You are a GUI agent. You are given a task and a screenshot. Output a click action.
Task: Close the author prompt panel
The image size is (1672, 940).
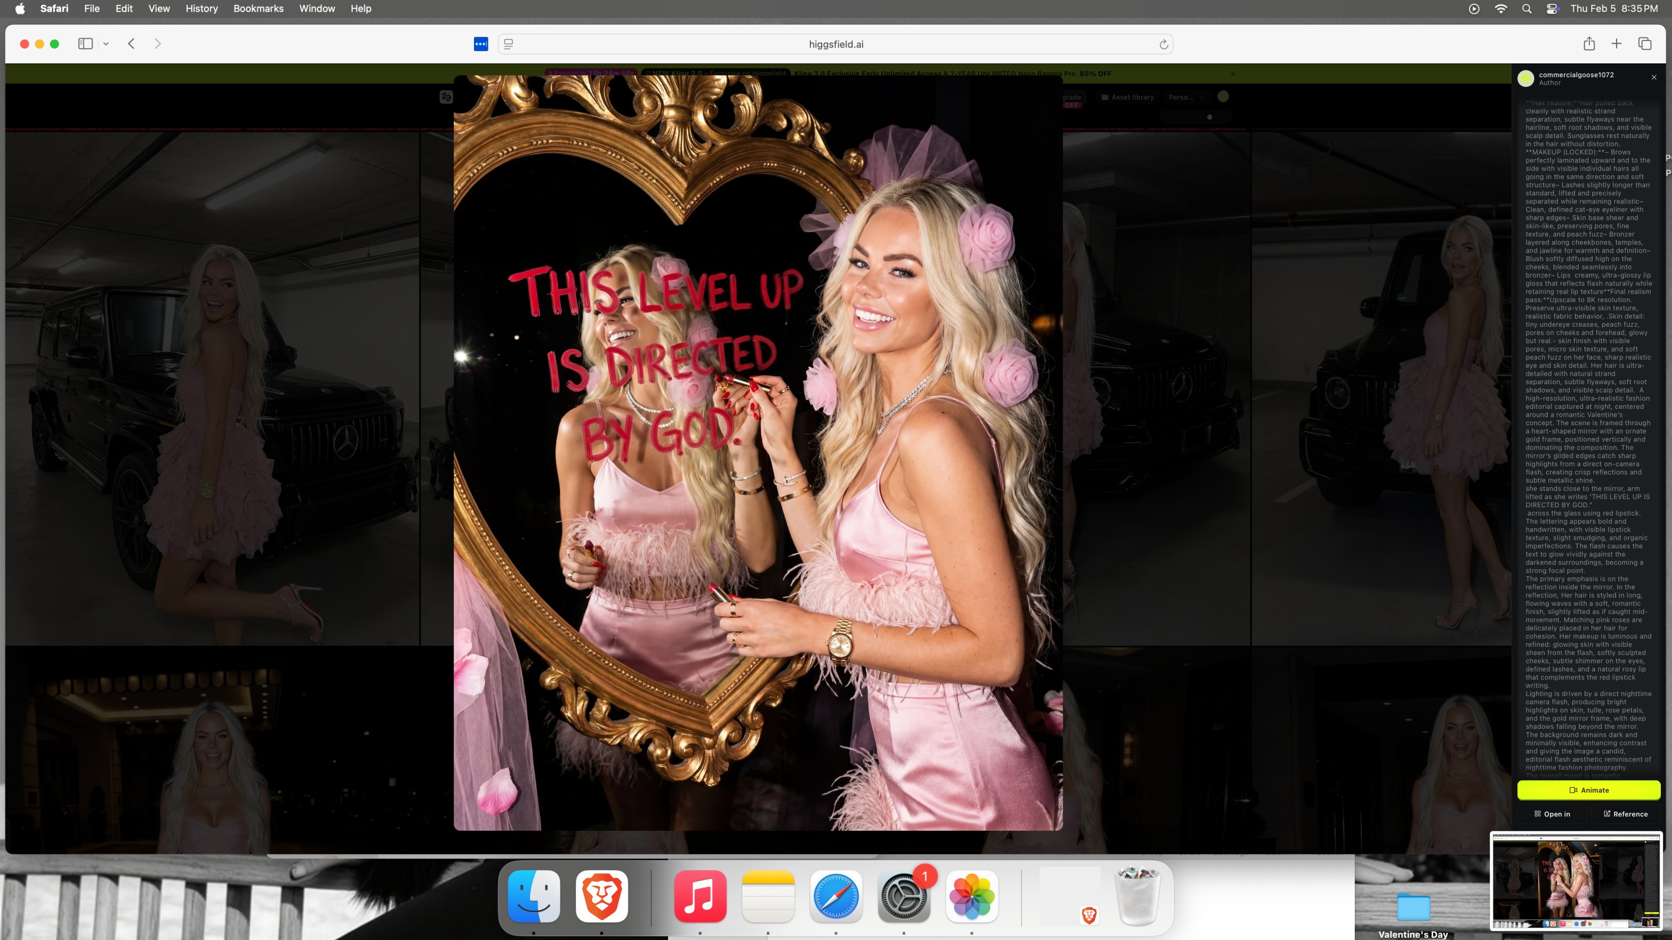pyautogui.click(x=1653, y=77)
